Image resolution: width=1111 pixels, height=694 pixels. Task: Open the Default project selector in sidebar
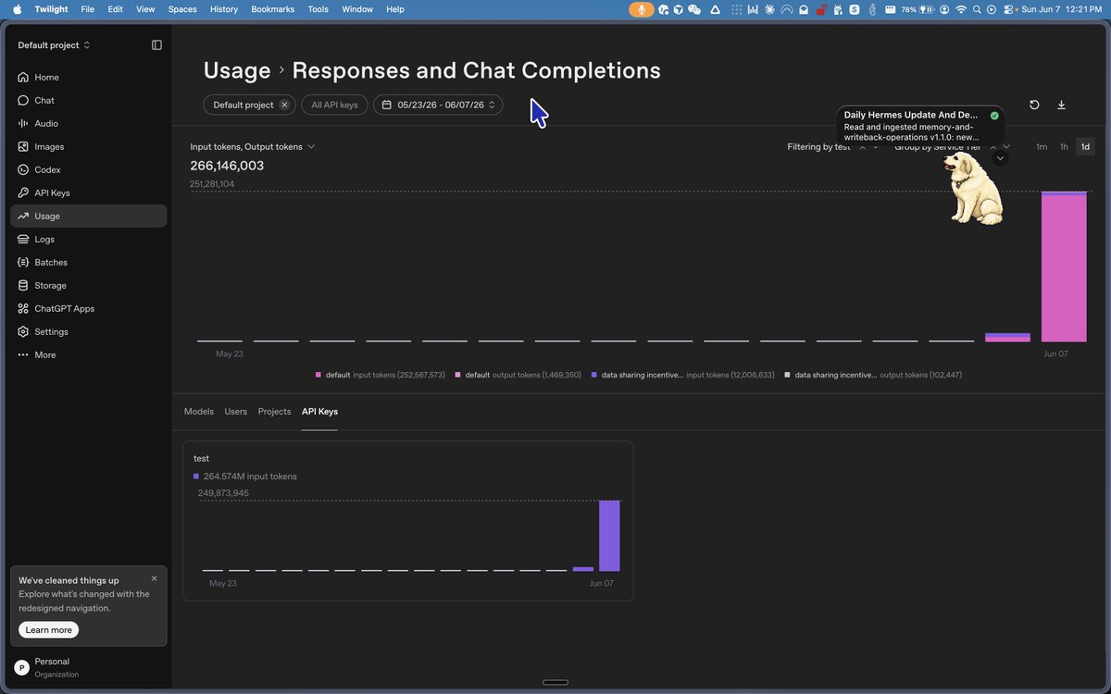[54, 44]
